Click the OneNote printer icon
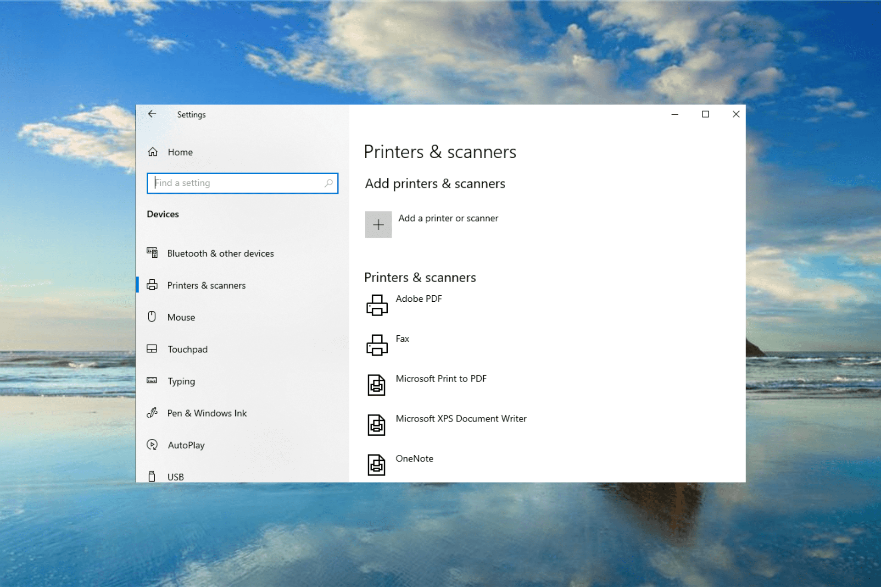The height and width of the screenshot is (587, 881). point(376,465)
